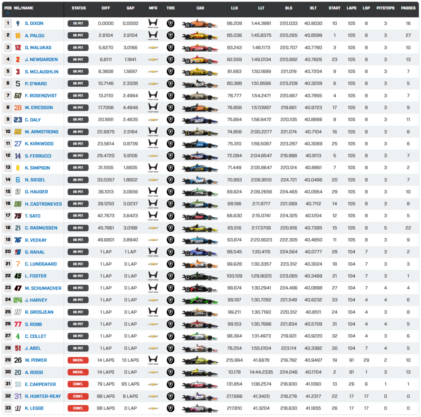Image resolution: width=421 pixels, height=417 pixels.
Task: Select BLS value 224.721 in Siegel row
Action: pyautogui.click(x=289, y=180)
